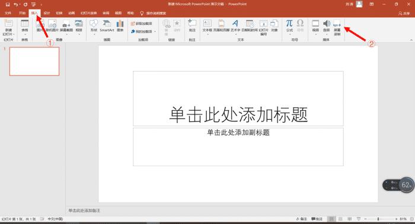Insert 音频 (Audio) with speaker icon
The width and height of the screenshot is (415, 224).
[x=326, y=23]
